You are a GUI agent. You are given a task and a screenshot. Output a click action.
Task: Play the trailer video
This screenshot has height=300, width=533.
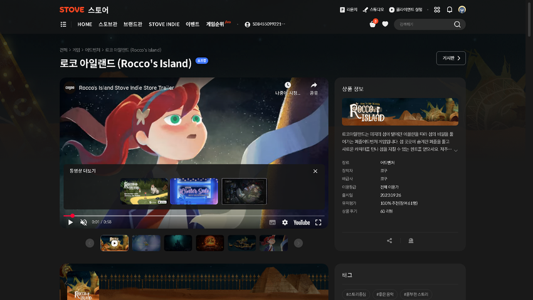[70, 222]
